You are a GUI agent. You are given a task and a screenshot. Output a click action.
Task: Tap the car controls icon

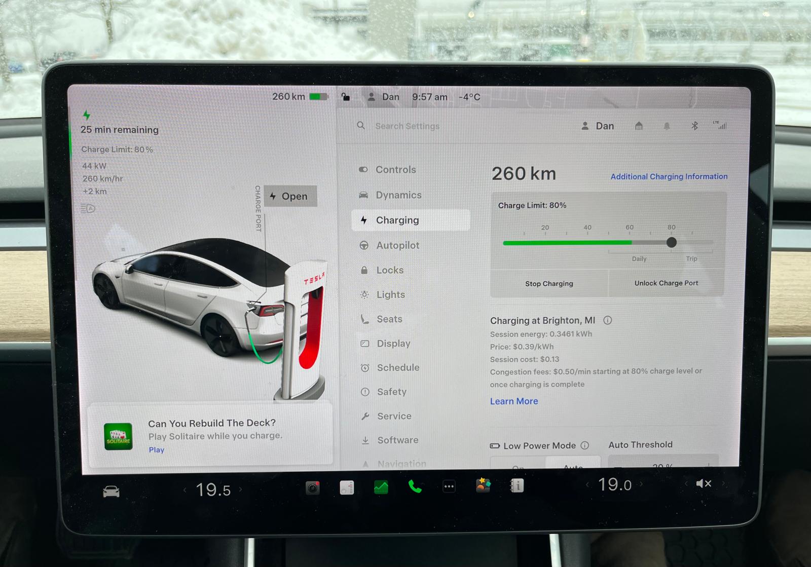(x=112, y=492)
